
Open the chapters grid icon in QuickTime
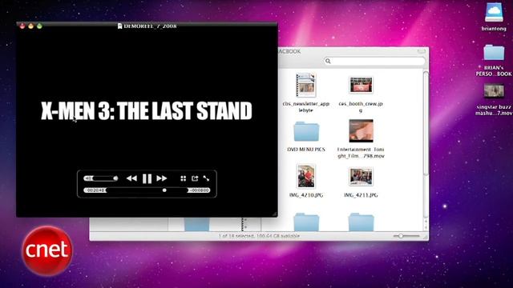[x=184, y=178]
